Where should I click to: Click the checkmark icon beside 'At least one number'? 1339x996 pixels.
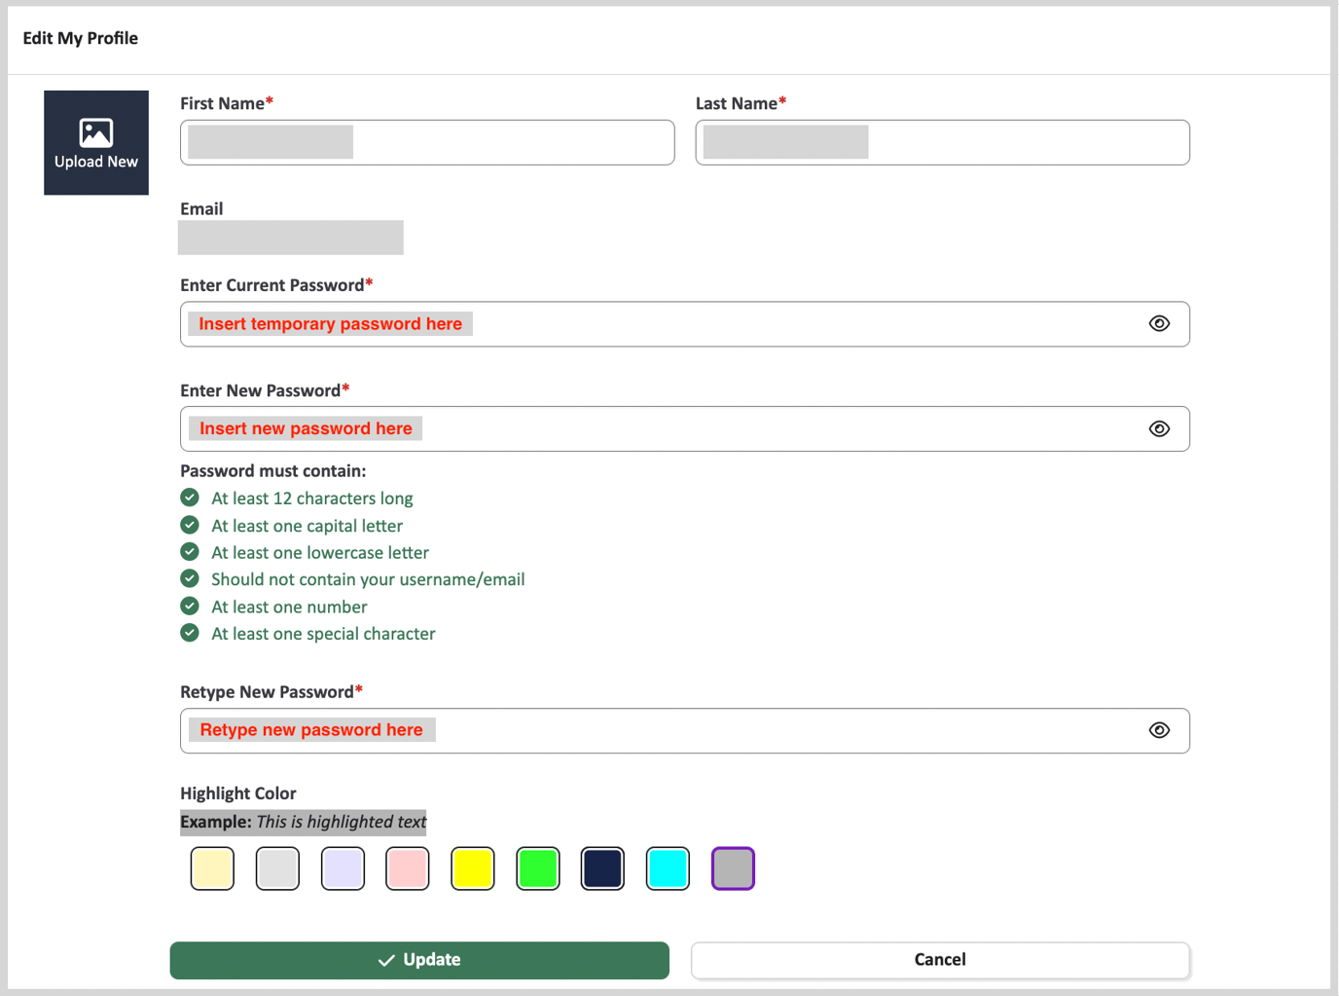190,606
